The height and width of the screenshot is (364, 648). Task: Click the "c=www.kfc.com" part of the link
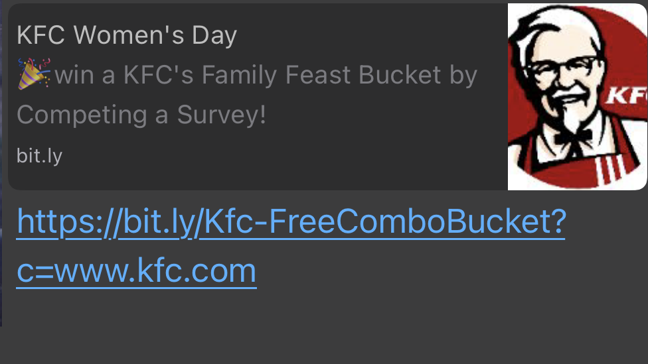click(136, 271)
